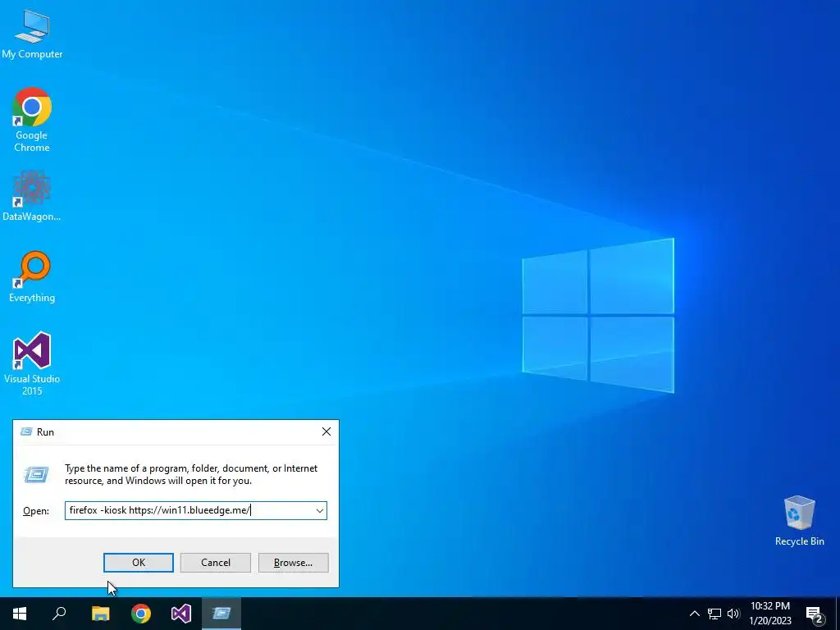This screenshot has height=630, width=840.
Task: Expand the Open field history dropdown
Action: (320, 510)
